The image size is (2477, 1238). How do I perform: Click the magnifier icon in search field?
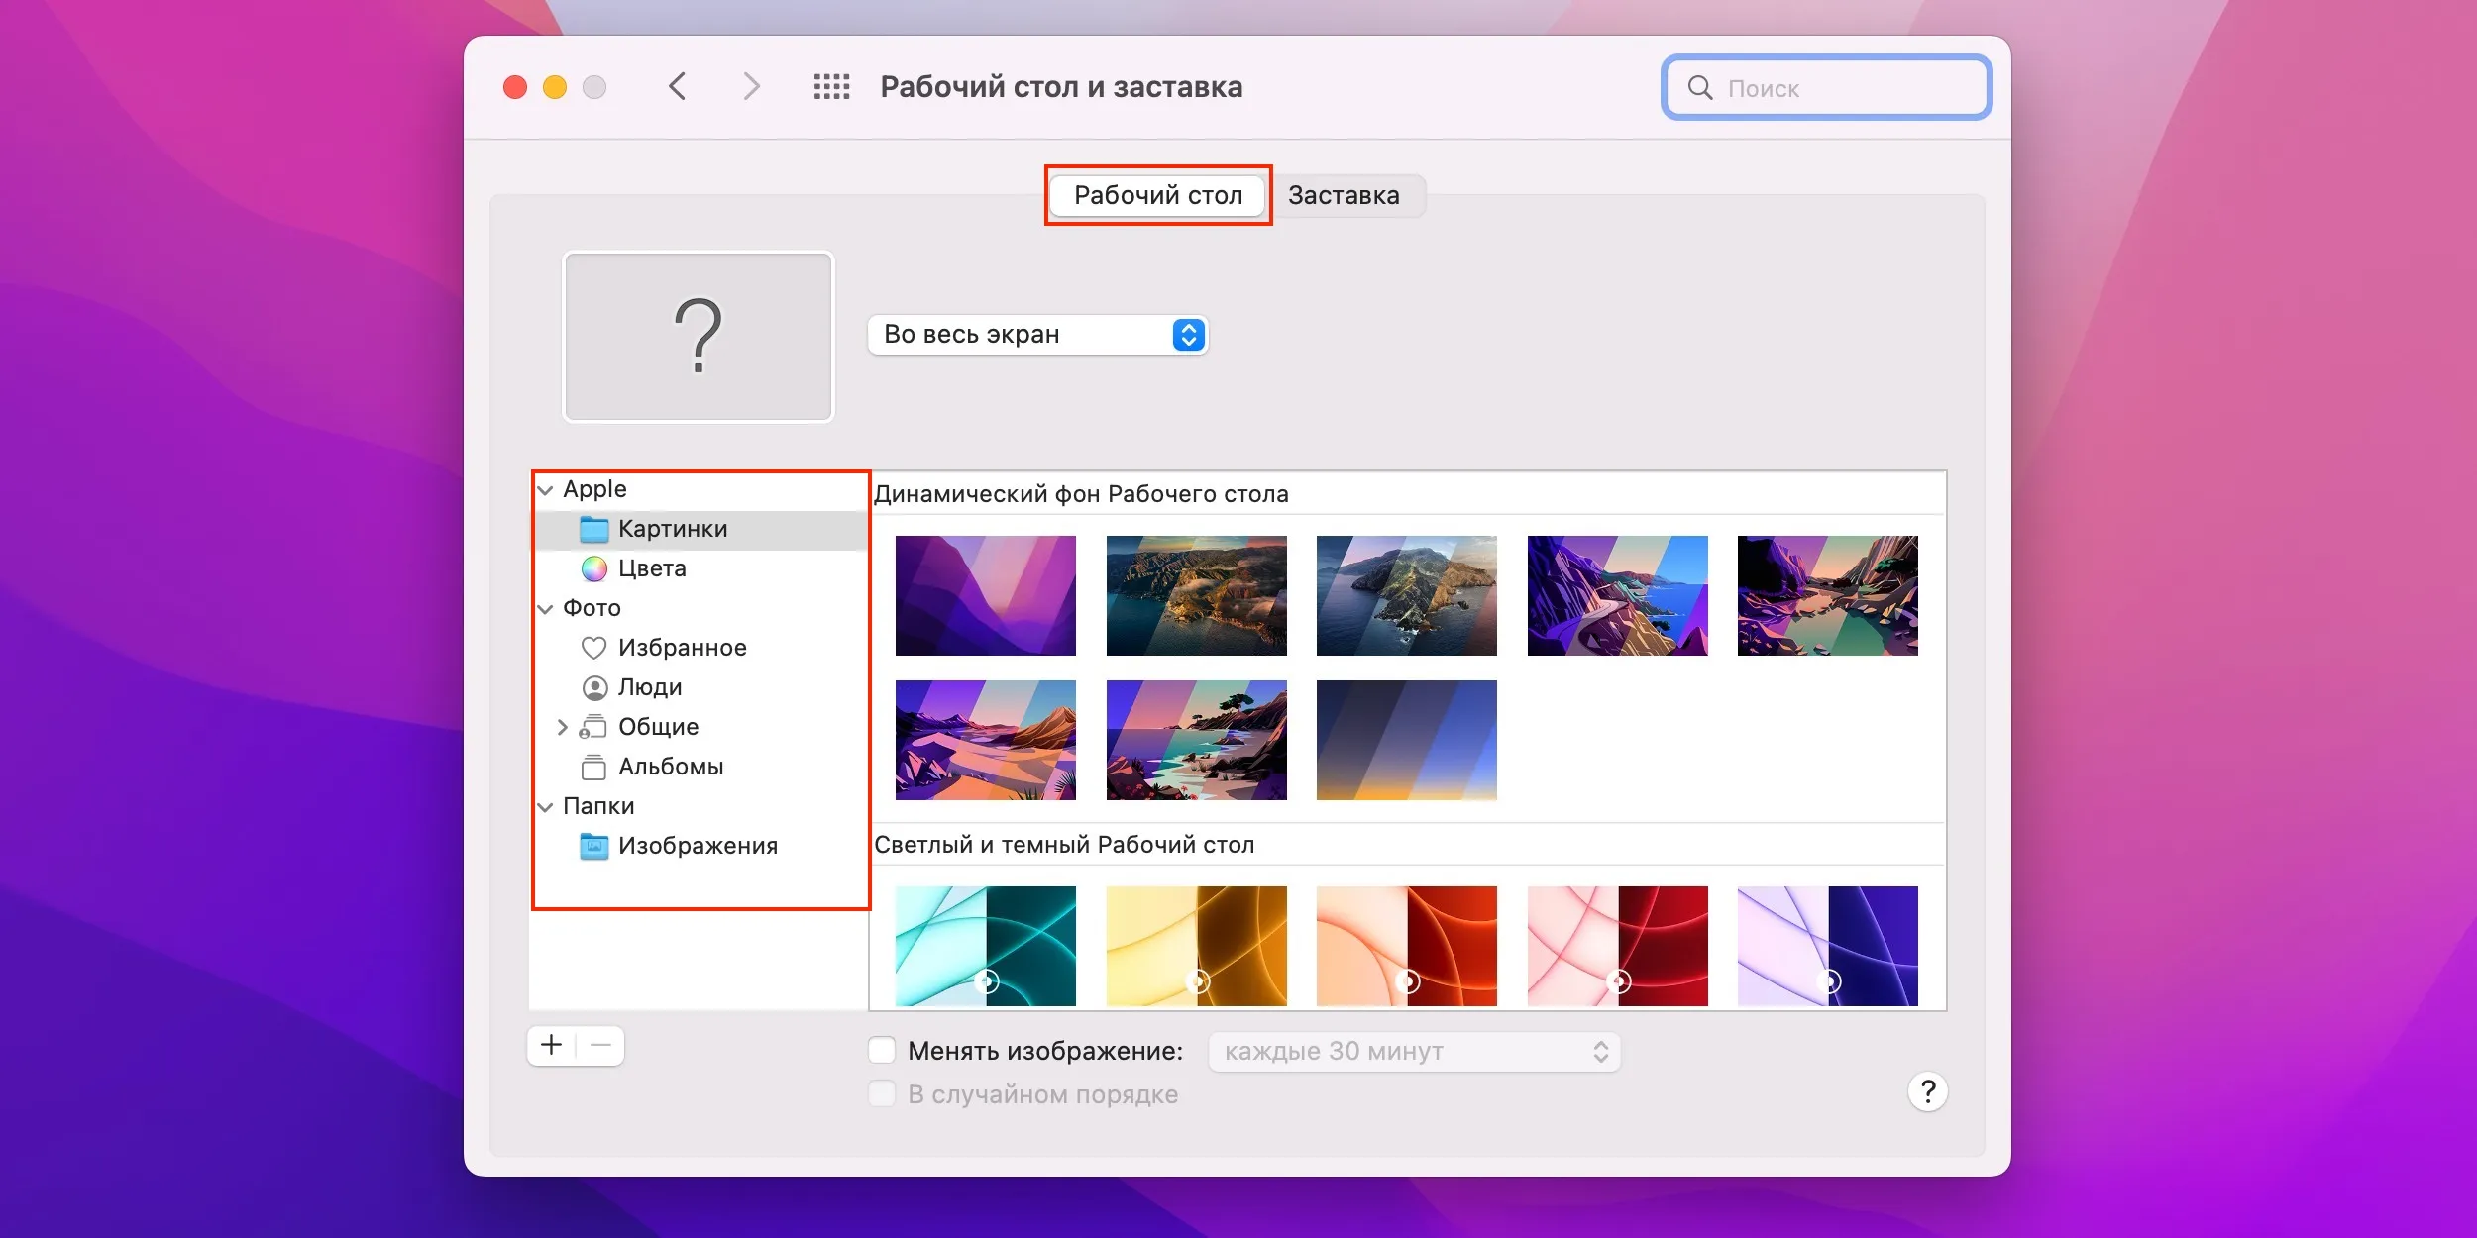(x=1700, y=88)
